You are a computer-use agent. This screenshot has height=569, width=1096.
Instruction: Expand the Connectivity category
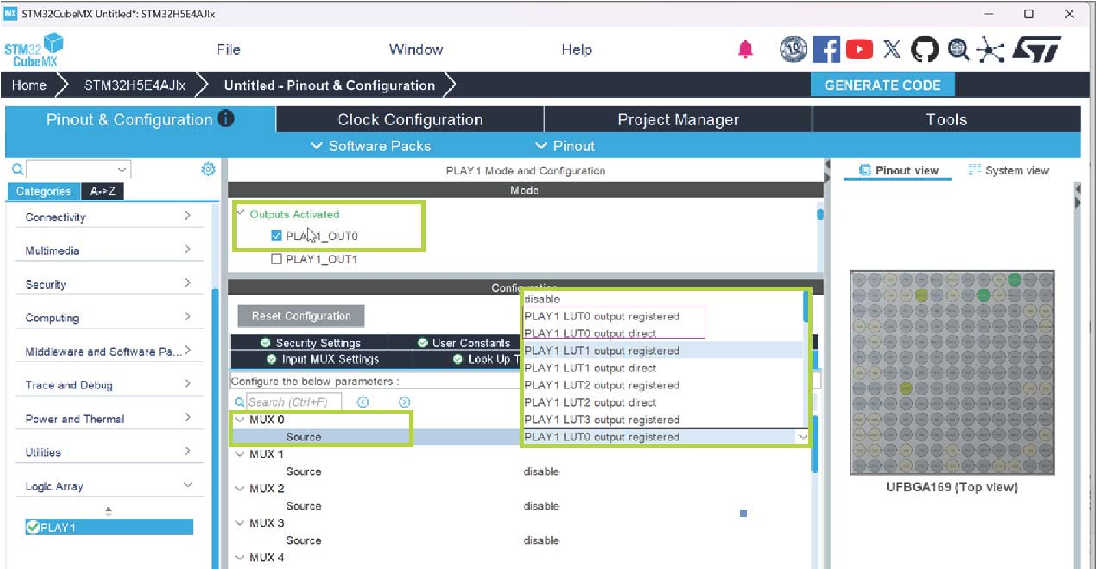[x=187, y=216]
